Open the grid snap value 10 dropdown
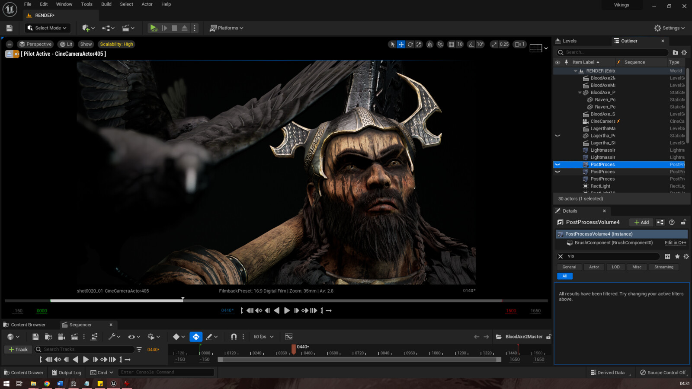692x389 pixels. pos(460,44)
